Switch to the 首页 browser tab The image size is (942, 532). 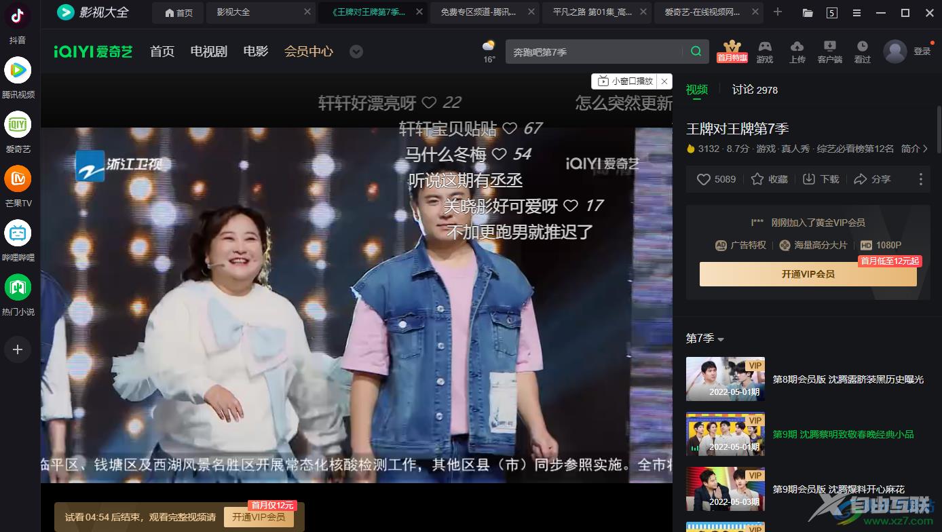(179, 13)
